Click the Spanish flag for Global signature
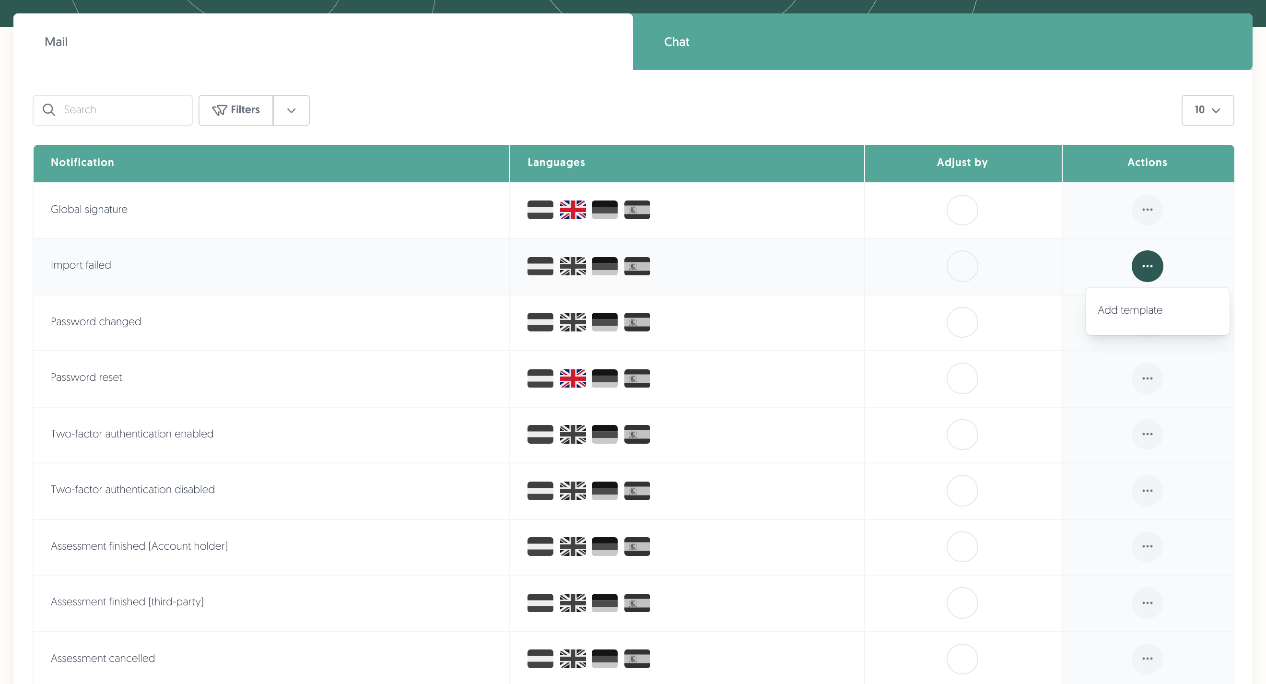Viewport: 1266px width, 684px height. point(637,210)
